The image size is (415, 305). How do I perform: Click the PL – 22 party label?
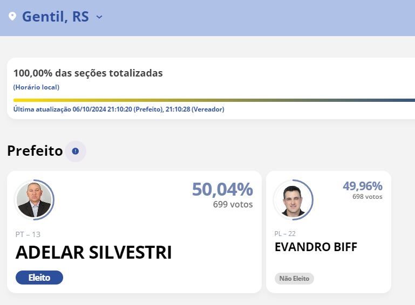point(285,234)
